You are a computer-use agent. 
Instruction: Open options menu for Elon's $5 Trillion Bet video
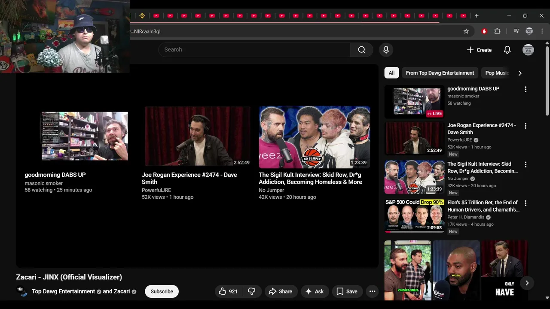coord(525,203)
